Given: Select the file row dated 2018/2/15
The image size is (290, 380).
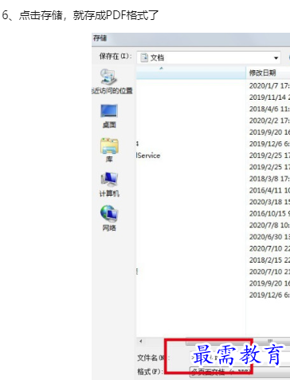Looking at the screenshot, I should 213,260.
